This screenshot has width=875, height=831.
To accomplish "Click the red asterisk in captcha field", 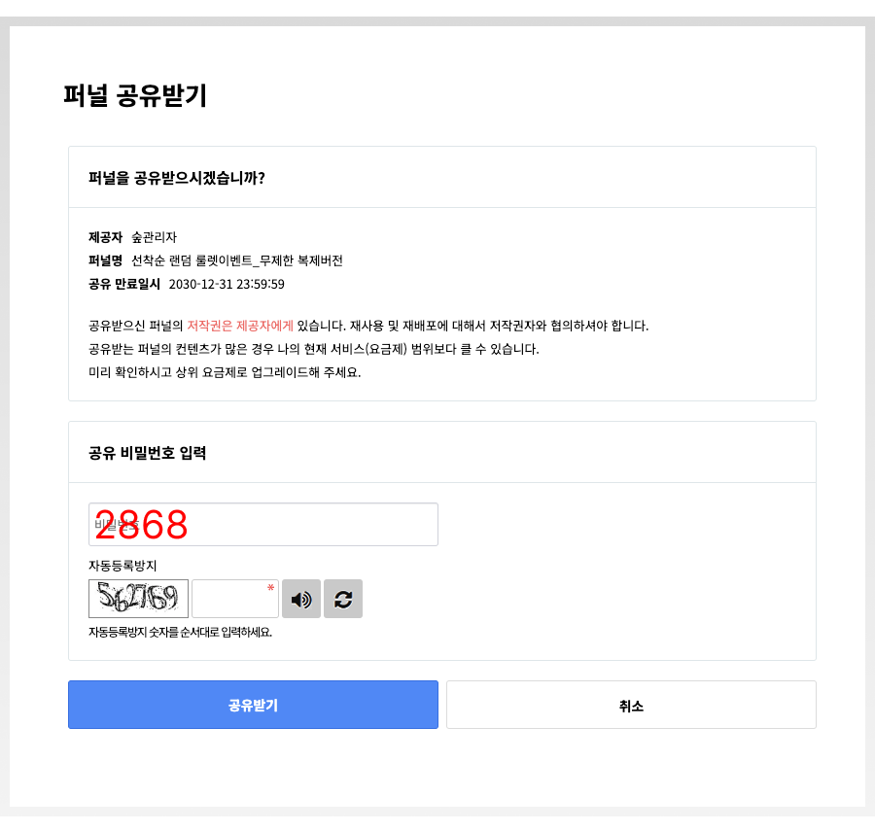I will tap(270, 587).
